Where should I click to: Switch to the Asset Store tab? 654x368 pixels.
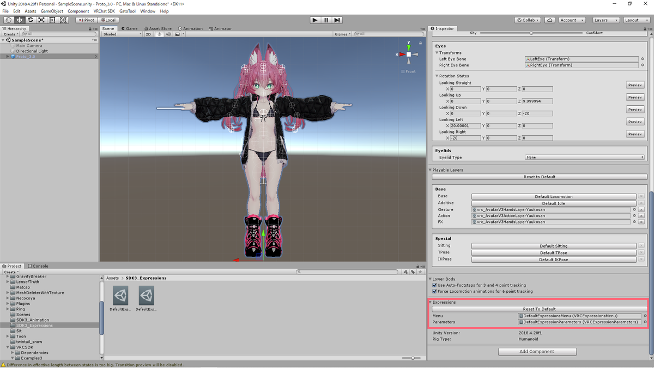tap(158, 28)
